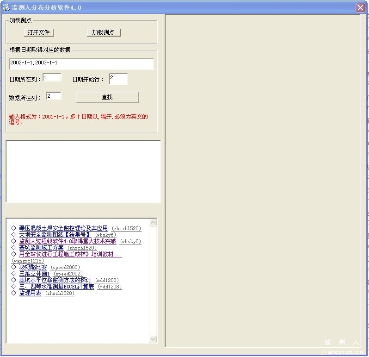369x357 pixels.
Task: Select the 日期开始行 input box
Action: (x=118, y=79)
